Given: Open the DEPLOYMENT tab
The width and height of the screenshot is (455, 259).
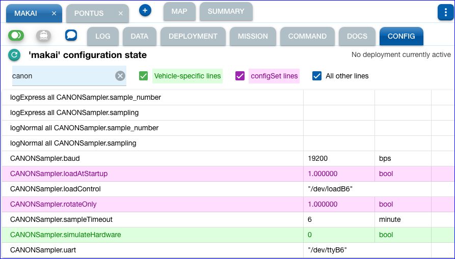Looking at the screenshot, I should (x=193, y=36).
